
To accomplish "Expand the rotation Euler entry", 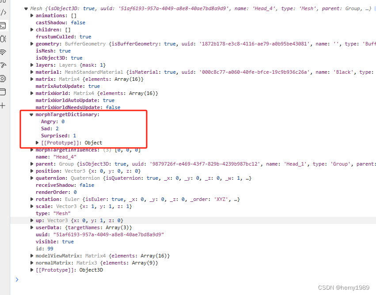I will [32, 199].
